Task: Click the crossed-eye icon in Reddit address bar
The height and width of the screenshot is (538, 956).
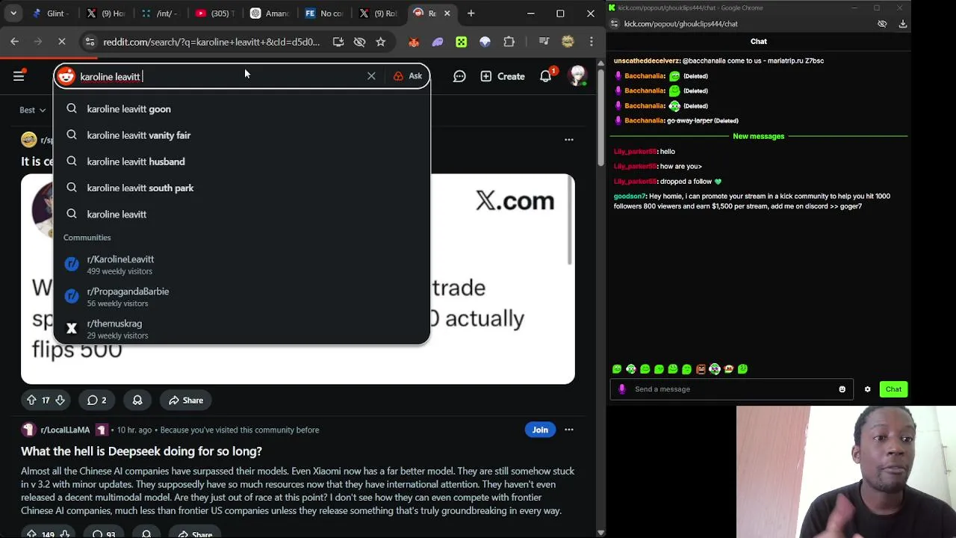Action: coord(359,42)
